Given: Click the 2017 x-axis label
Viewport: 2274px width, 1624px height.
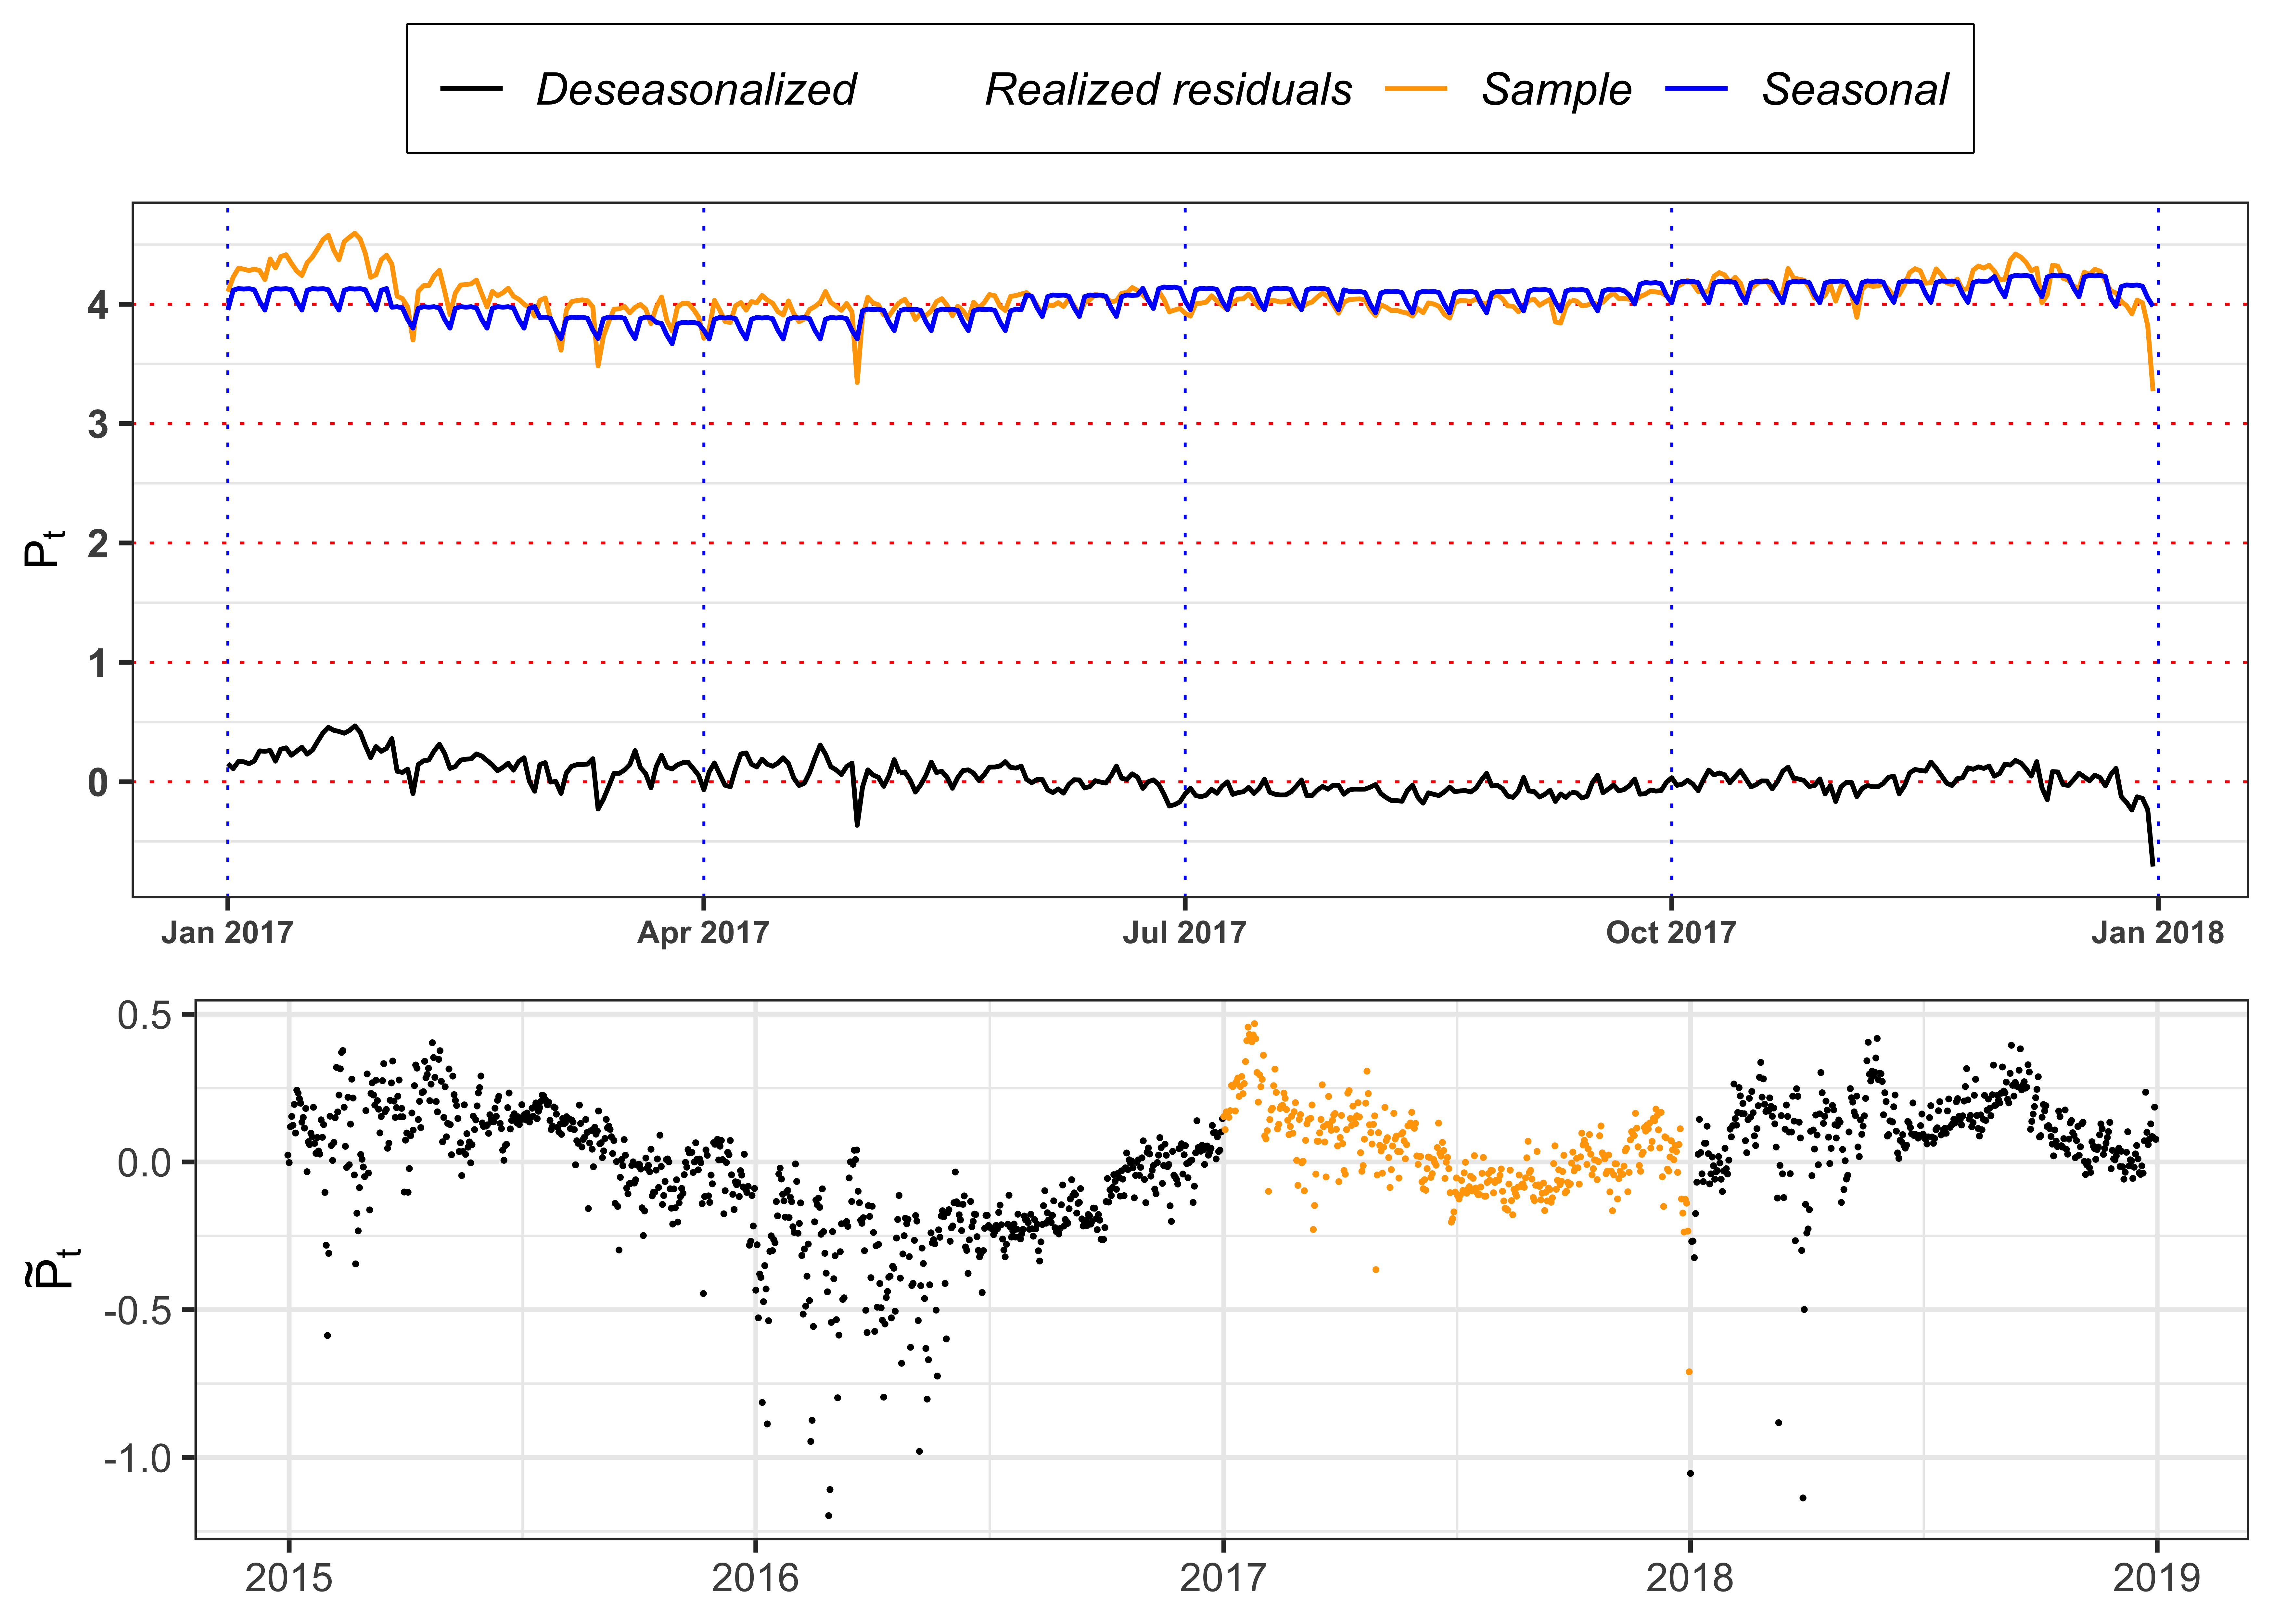Looking at the screenshot, I should click(x=1223, y=1578).
